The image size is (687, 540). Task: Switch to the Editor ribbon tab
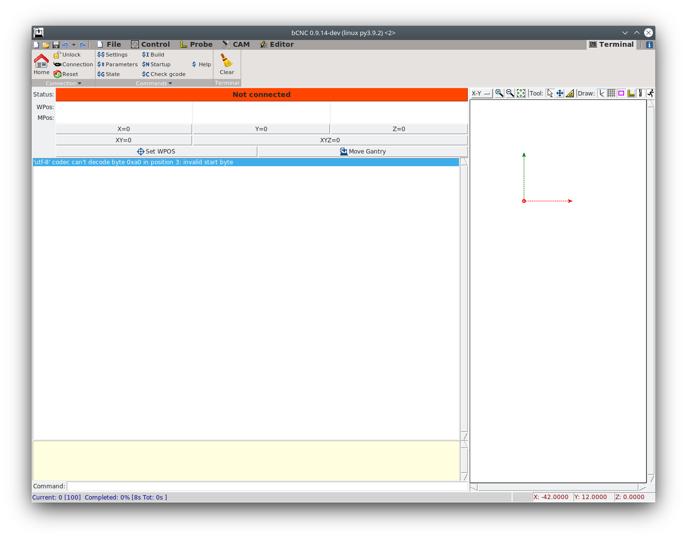[x=277, y=44]
